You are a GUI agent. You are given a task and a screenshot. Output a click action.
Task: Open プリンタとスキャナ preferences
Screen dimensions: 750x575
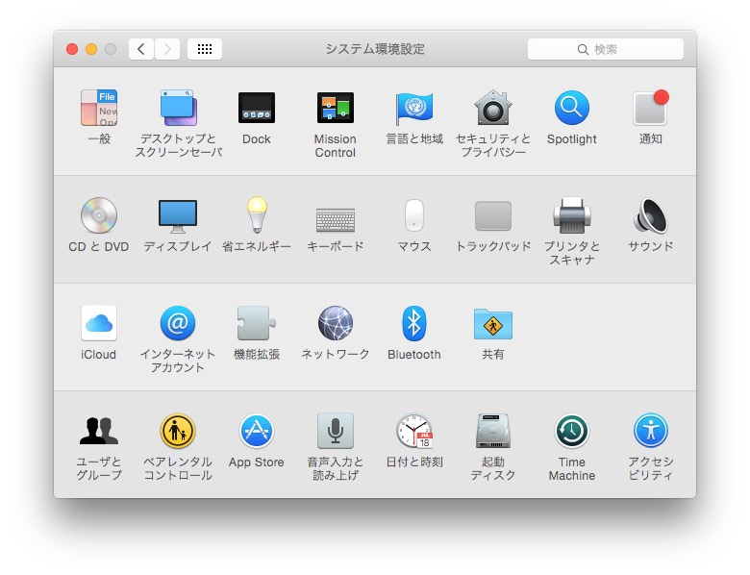point(571,214)
